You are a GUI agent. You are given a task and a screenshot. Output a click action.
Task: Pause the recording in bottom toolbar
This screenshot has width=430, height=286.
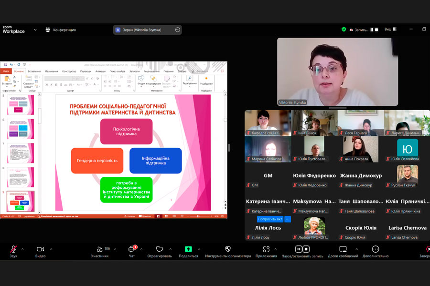pos(299,249)
